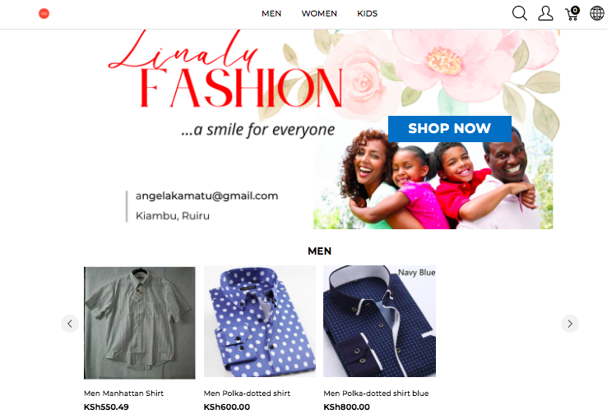This screenshot has width=607, height=419.
Task: View the shopping cart icon
Action: click(572, 15)
